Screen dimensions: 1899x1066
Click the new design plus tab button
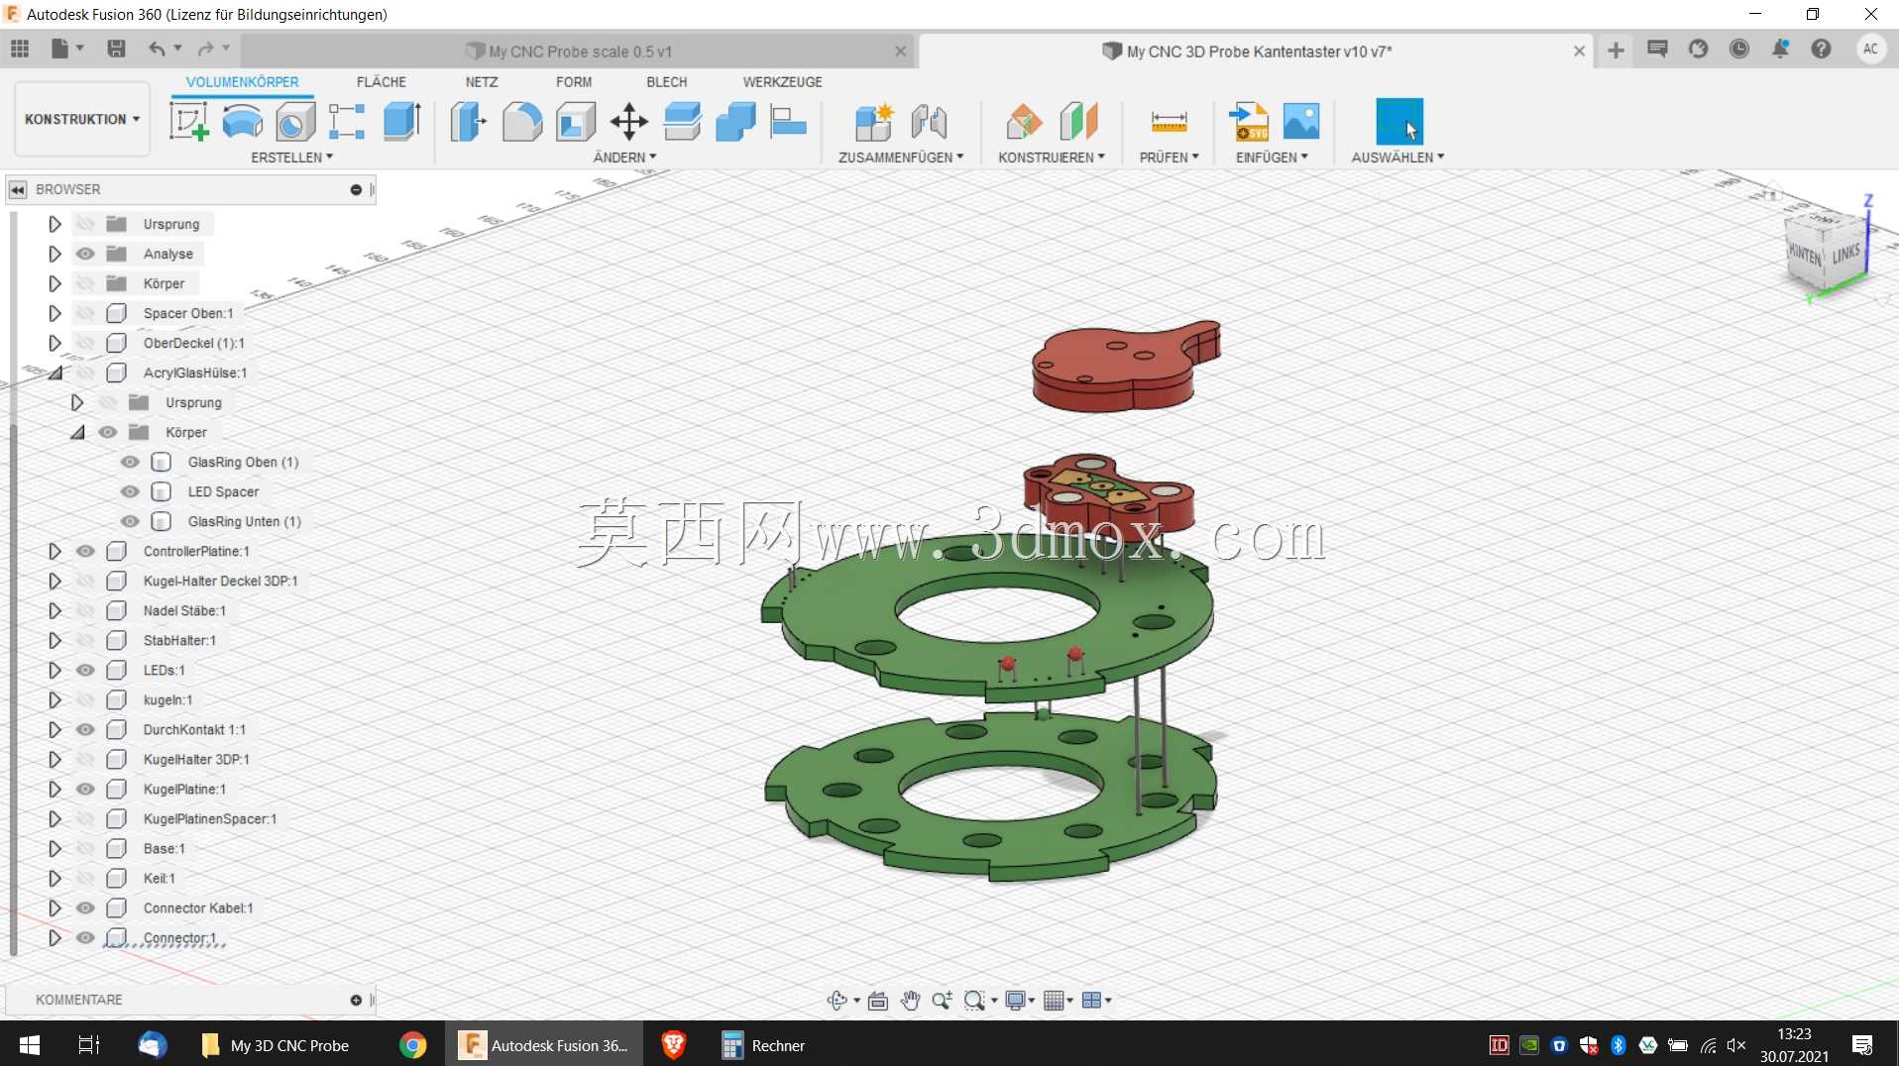[1616, 51]
